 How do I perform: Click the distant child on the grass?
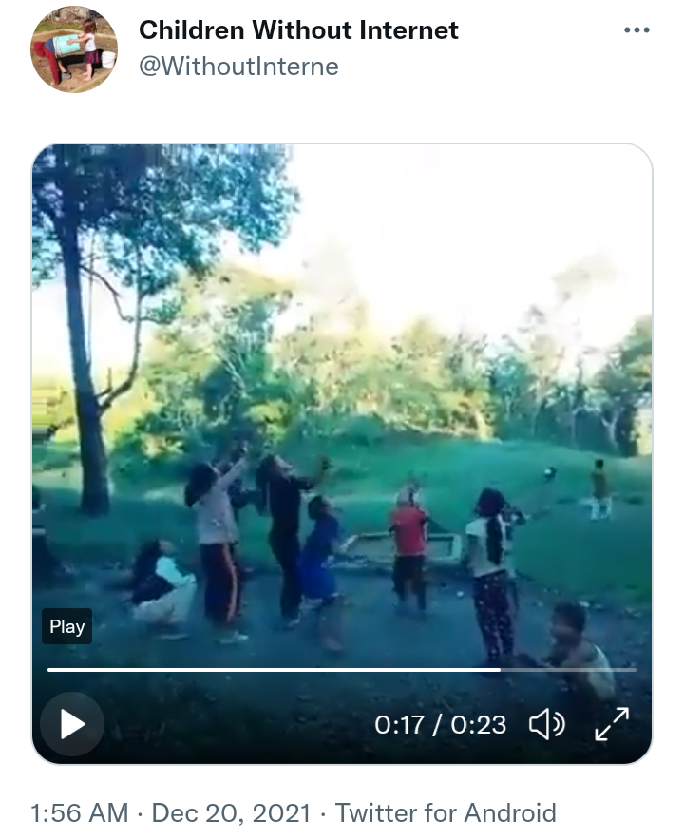(x=599, y=489)
